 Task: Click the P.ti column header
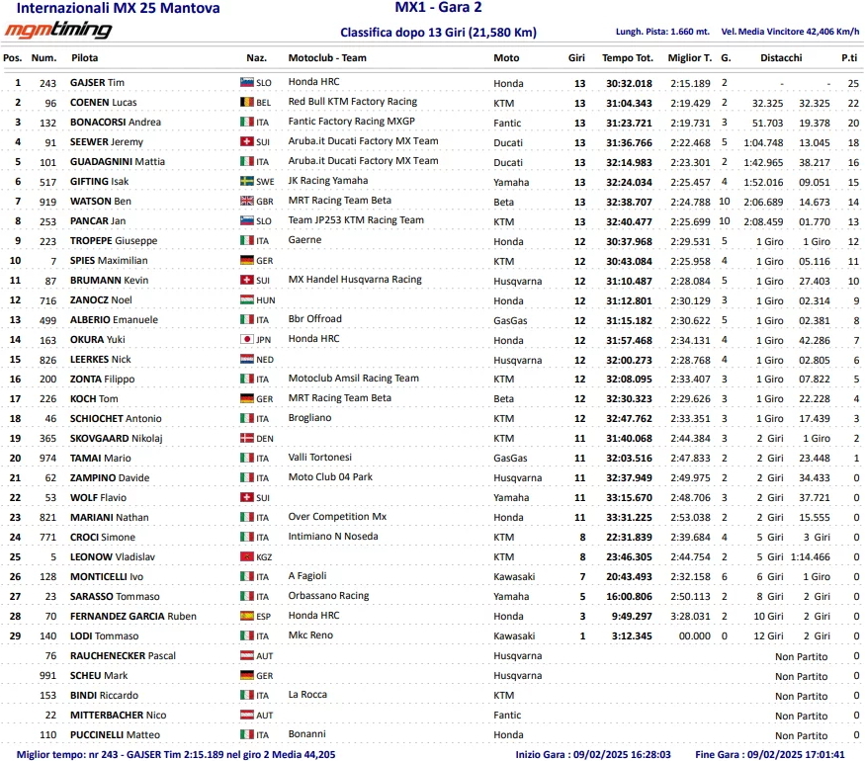click(x=849, y=58)
